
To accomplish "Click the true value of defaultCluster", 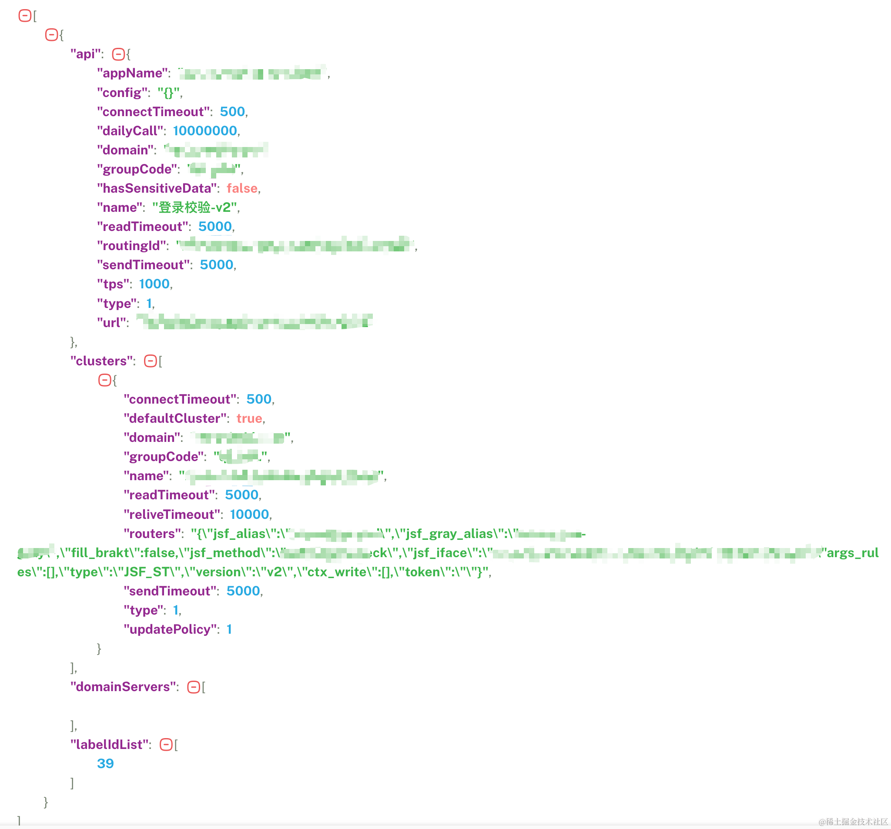I will click(249, 418).
